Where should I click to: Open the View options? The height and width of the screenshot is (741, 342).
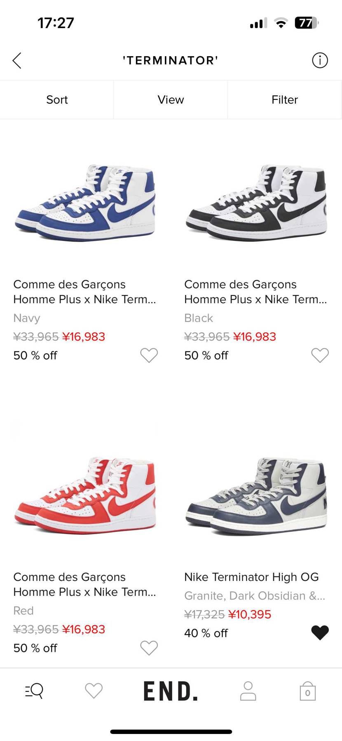171,100
